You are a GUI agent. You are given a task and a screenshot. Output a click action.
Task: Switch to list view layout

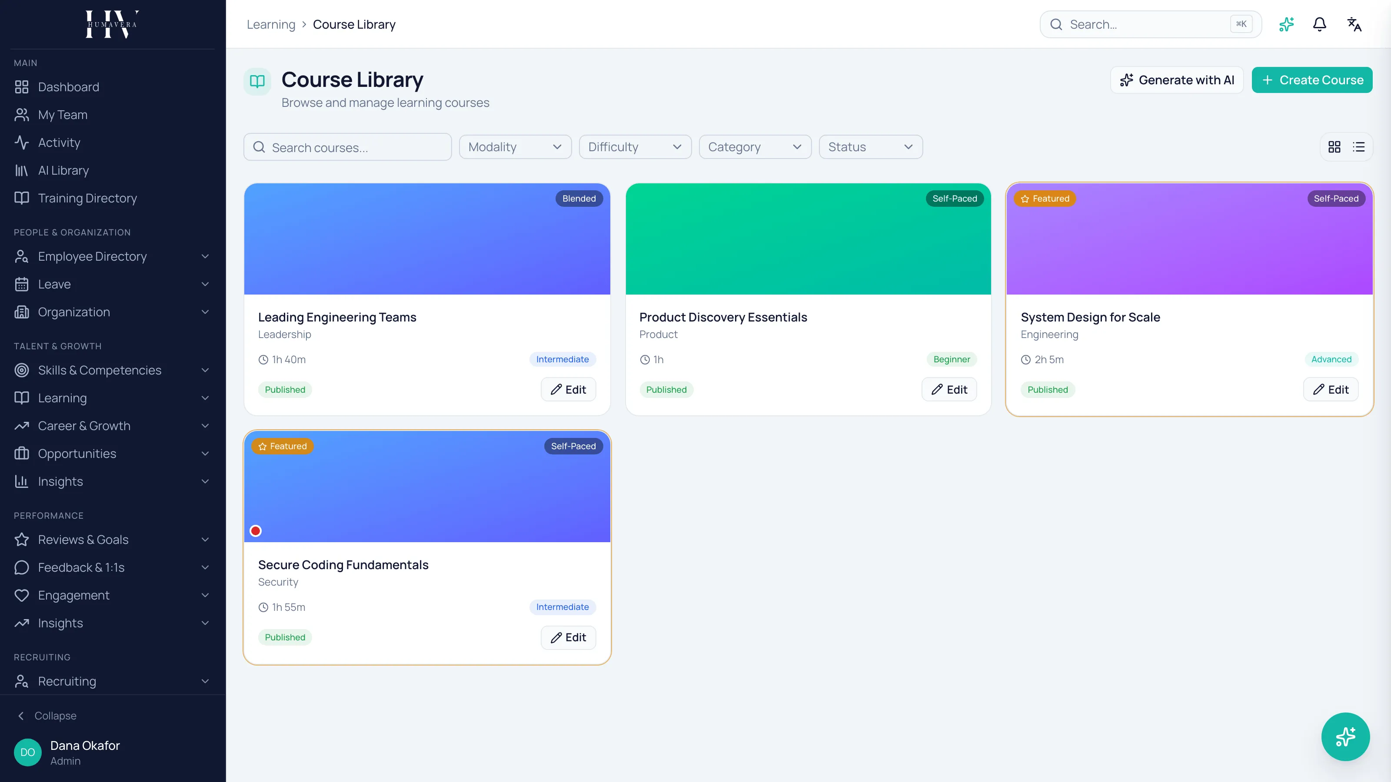(x=1358, y=147)
